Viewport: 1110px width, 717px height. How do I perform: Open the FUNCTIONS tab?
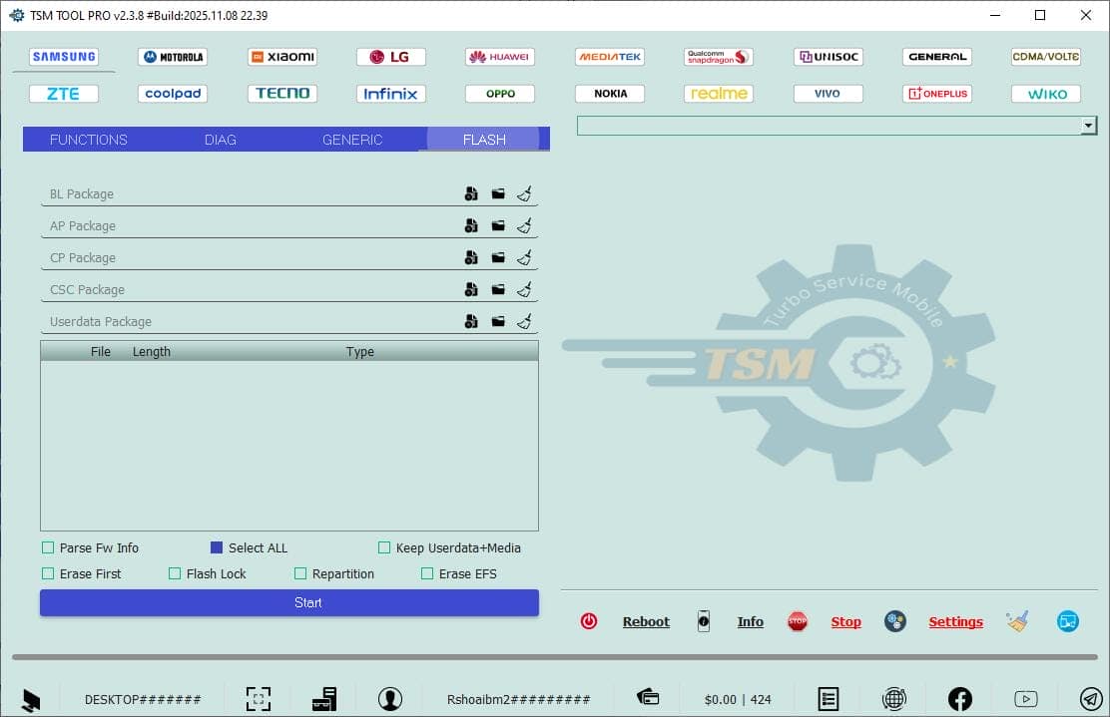(x=89, y=140)
